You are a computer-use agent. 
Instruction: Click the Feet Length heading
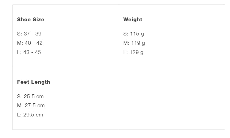(33, 82)
